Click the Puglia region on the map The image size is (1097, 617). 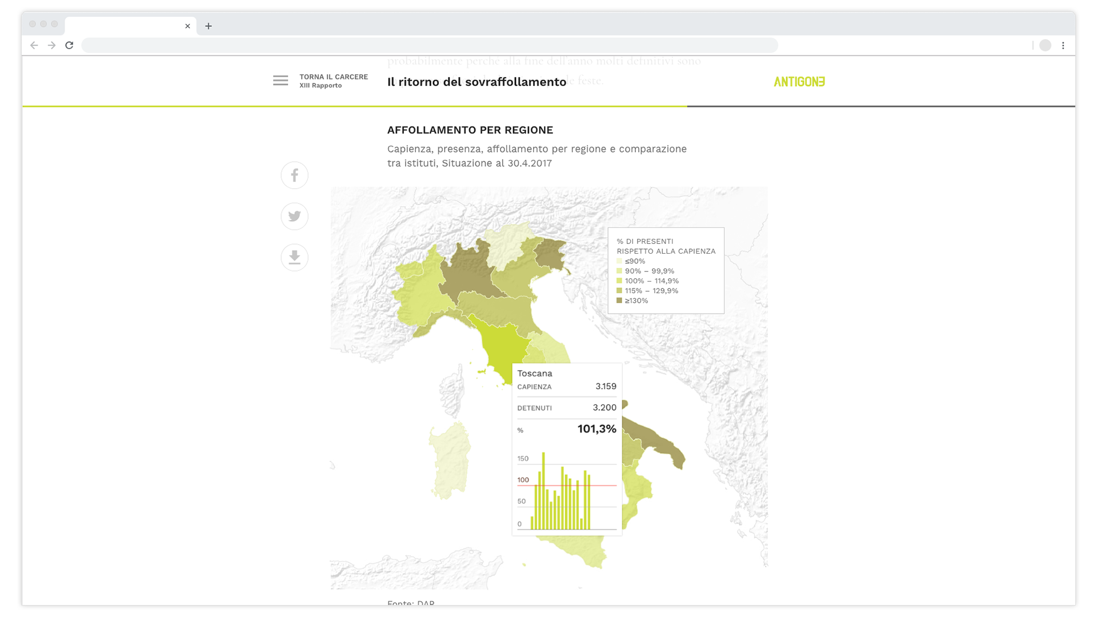[657, 440]
